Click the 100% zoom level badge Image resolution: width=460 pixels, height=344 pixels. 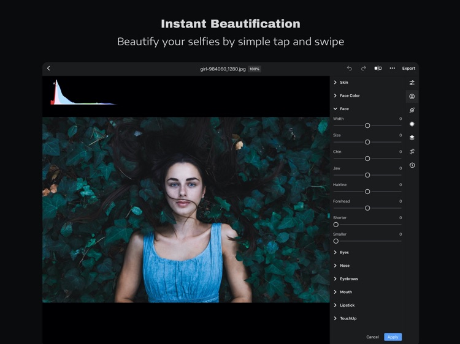click(255, 69)
